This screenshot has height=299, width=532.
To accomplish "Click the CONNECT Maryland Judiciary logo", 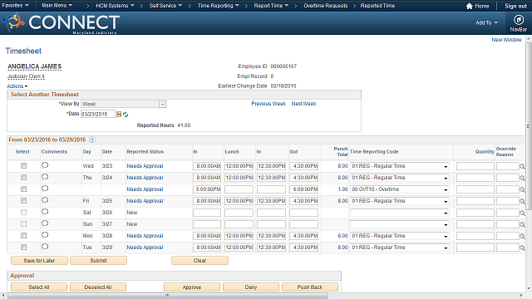I will (61, 23).
